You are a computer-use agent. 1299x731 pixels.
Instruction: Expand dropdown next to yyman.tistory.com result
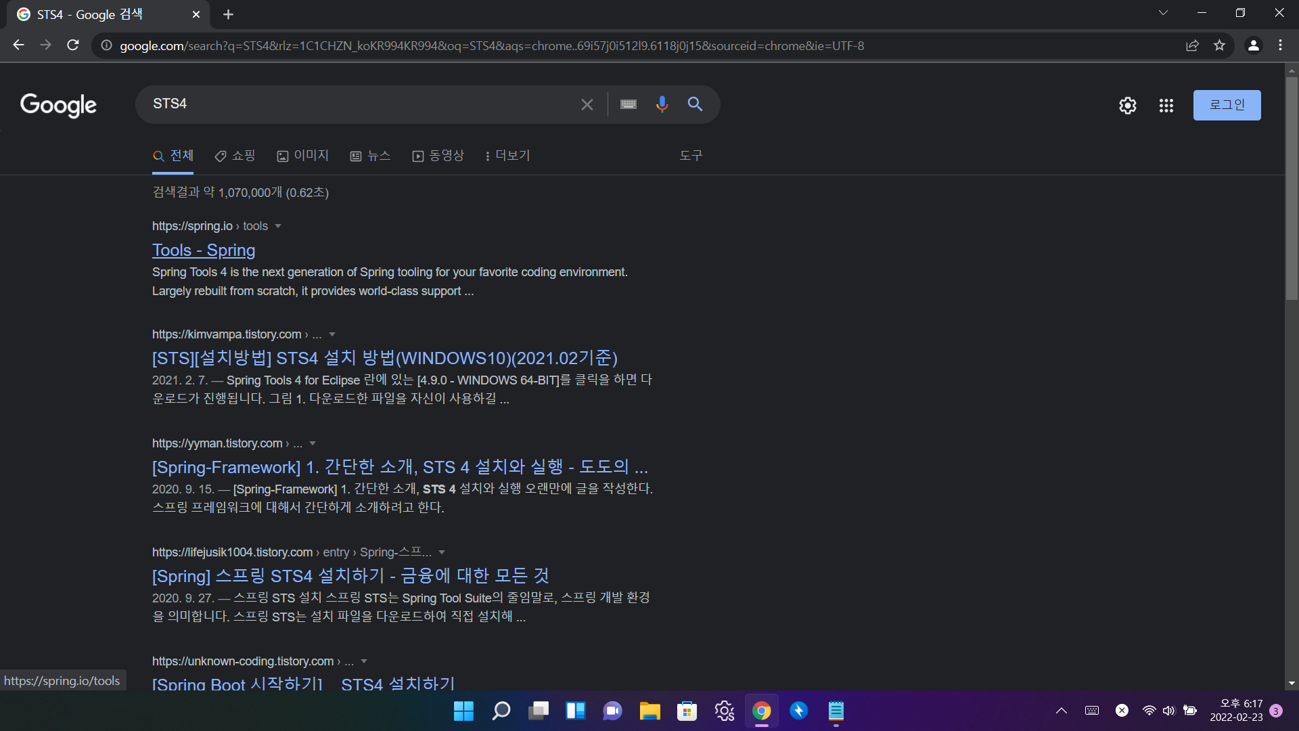313,443
